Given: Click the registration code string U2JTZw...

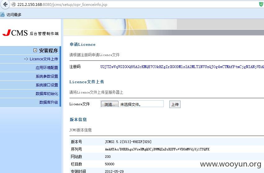Looking at the screenshot, I should [182, 67].
